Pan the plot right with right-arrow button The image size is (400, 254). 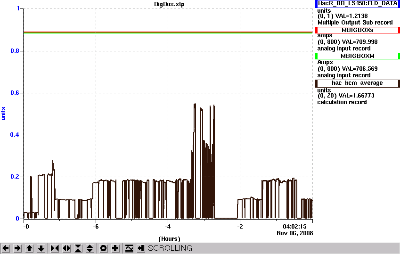coord(17,248)
